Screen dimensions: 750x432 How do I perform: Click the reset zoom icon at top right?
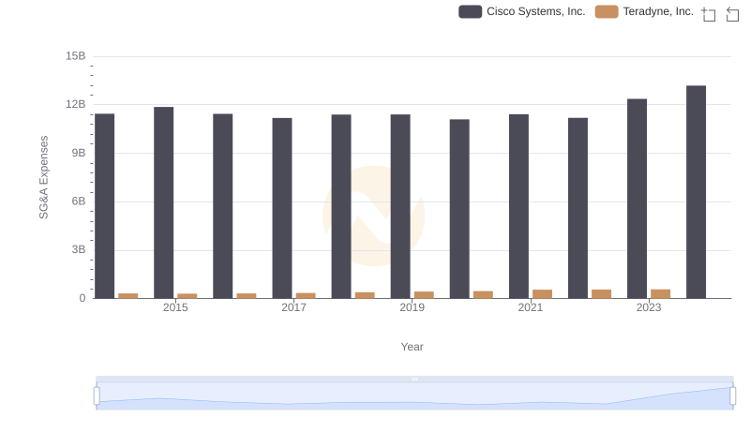tap(733, 14)
